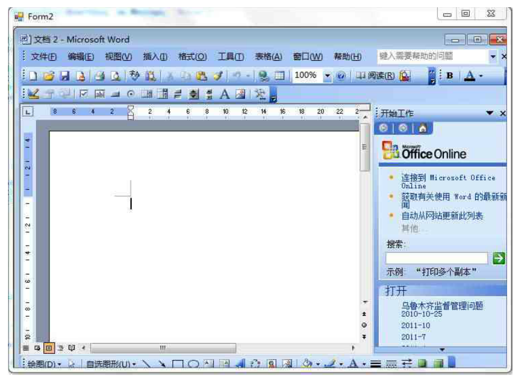Open the Control Toolbox toolbar options arrow
Screen dimensions: 527x381
pyautogui.click(x=273, y=95)
